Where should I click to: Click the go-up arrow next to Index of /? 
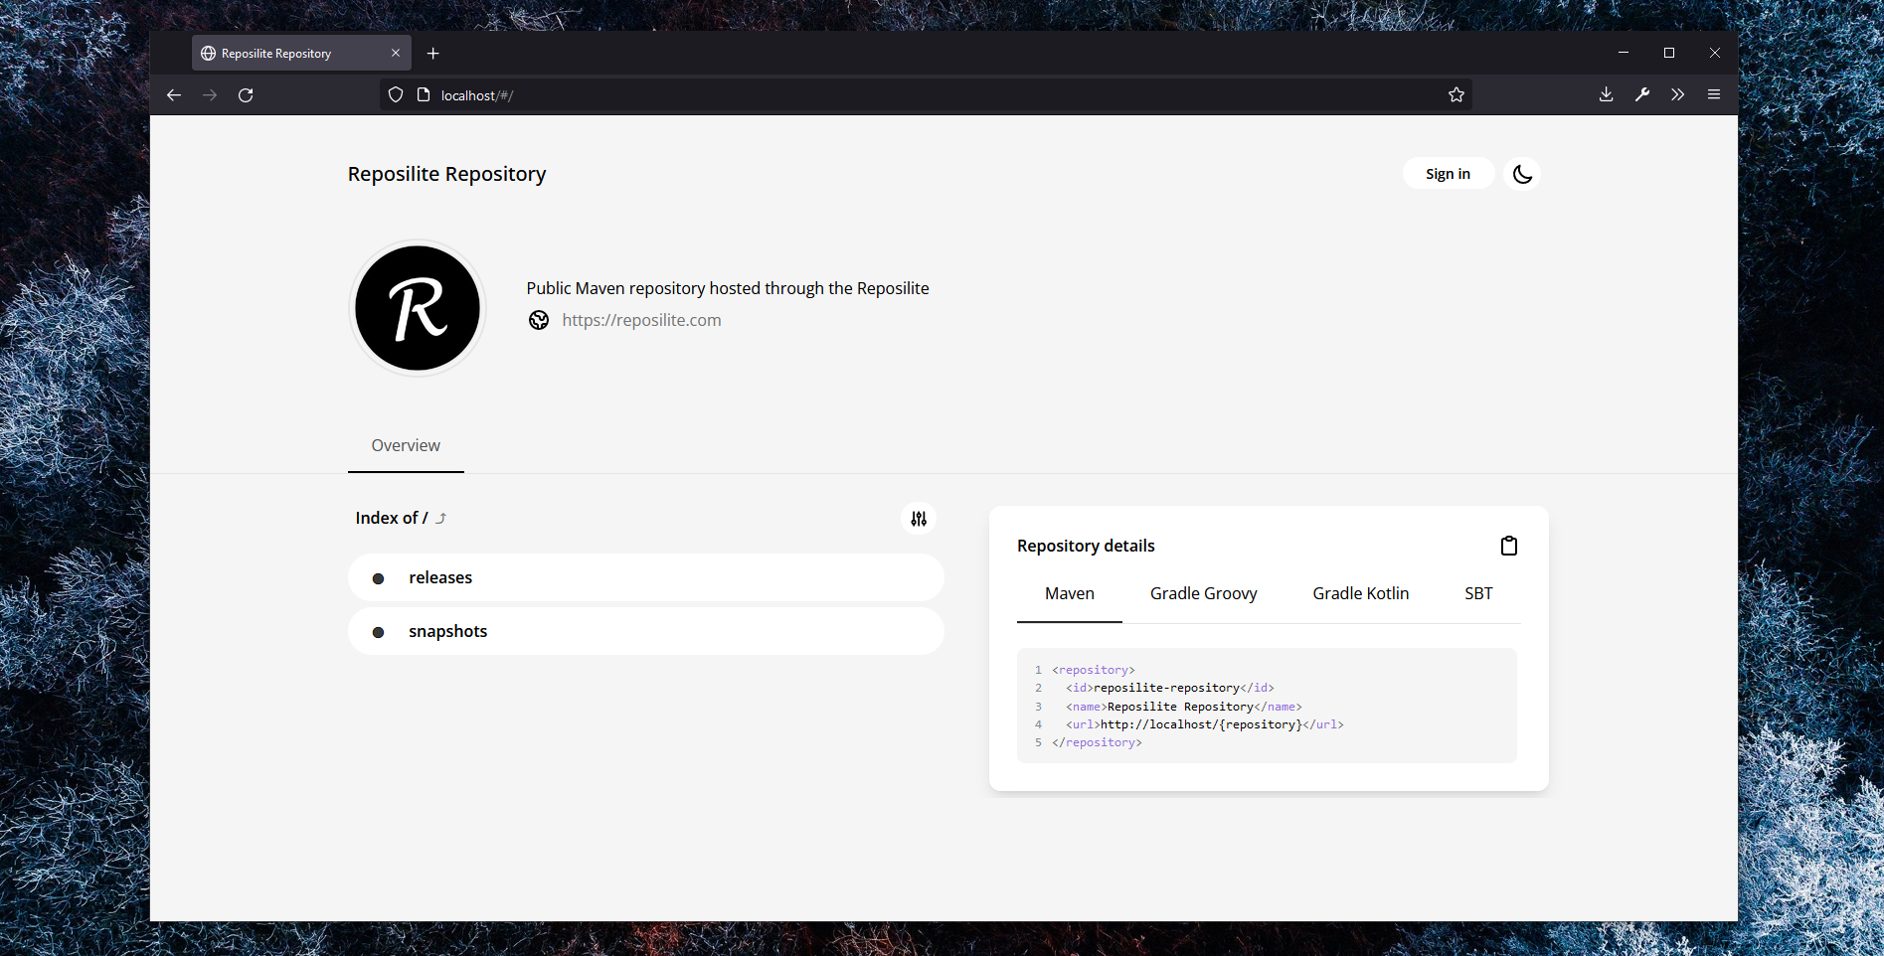tap(441, 517)
